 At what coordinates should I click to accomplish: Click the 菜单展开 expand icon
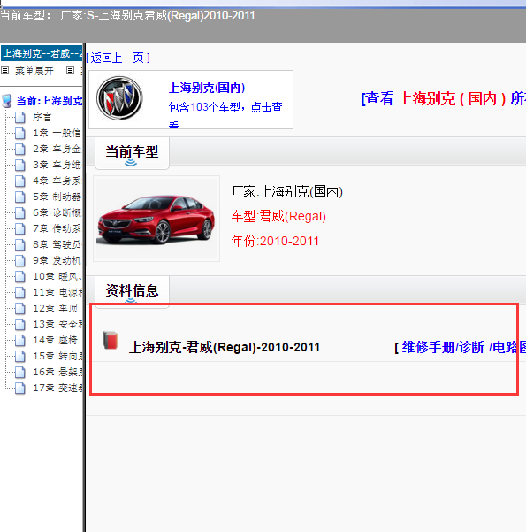click(4, 71)
